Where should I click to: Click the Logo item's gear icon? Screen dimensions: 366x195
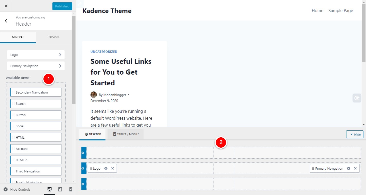[x=106, y=168]
